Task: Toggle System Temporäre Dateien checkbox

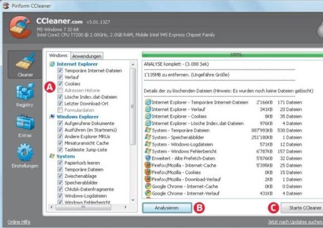Action: [x=60, y=169]
